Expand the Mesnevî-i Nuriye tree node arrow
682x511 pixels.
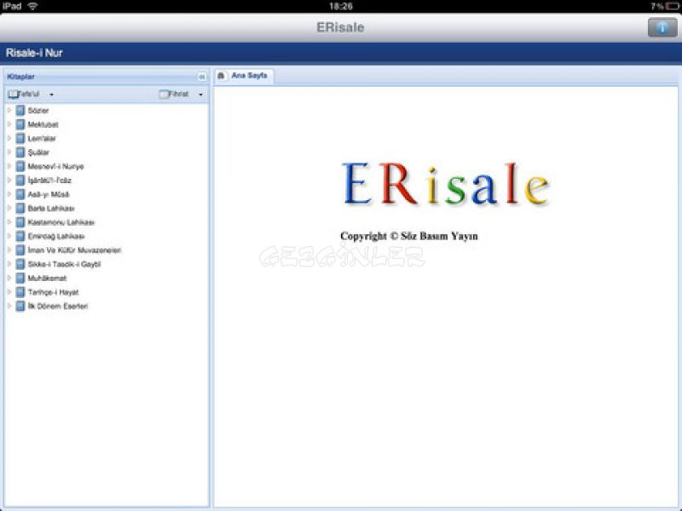tap(9, 166)
